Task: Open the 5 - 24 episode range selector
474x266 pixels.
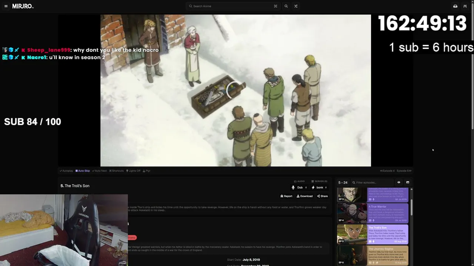Action: coord(343,183)
